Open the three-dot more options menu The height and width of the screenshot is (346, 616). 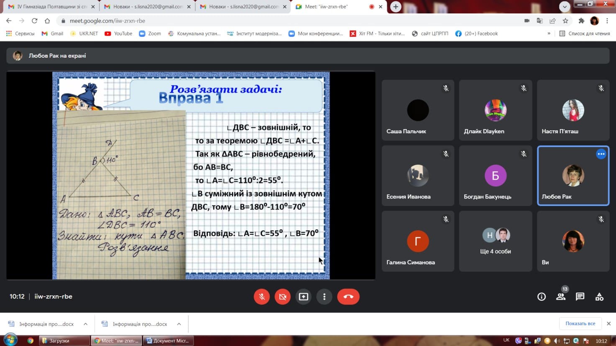click(x=324, y=297)
